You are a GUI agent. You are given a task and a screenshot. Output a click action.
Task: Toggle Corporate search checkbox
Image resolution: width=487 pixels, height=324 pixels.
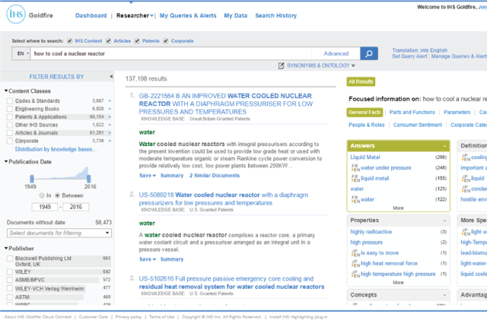pos(166,41)
